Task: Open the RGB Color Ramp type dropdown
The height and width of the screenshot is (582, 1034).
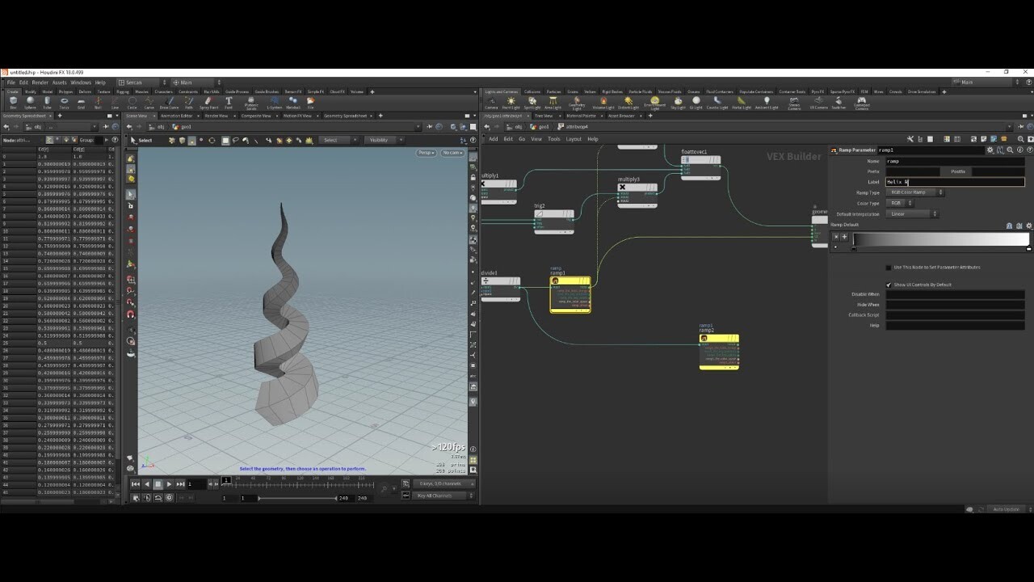Action: pyautogui.click(x=914, y=192)
